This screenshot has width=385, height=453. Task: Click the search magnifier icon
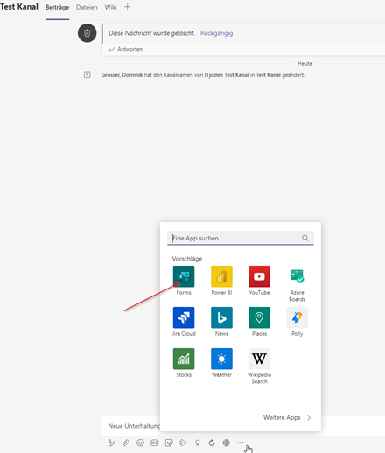click(x=305, y=238)
